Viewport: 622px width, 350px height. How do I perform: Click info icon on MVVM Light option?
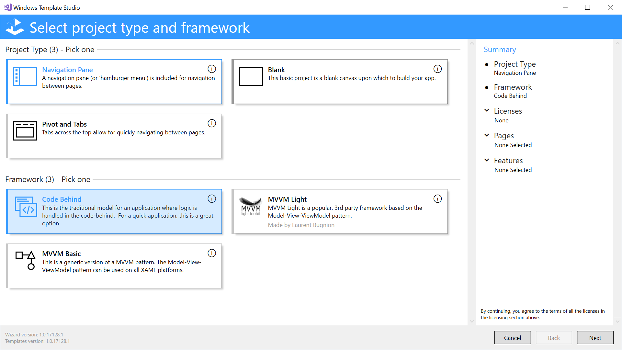[x=437, y=199]
